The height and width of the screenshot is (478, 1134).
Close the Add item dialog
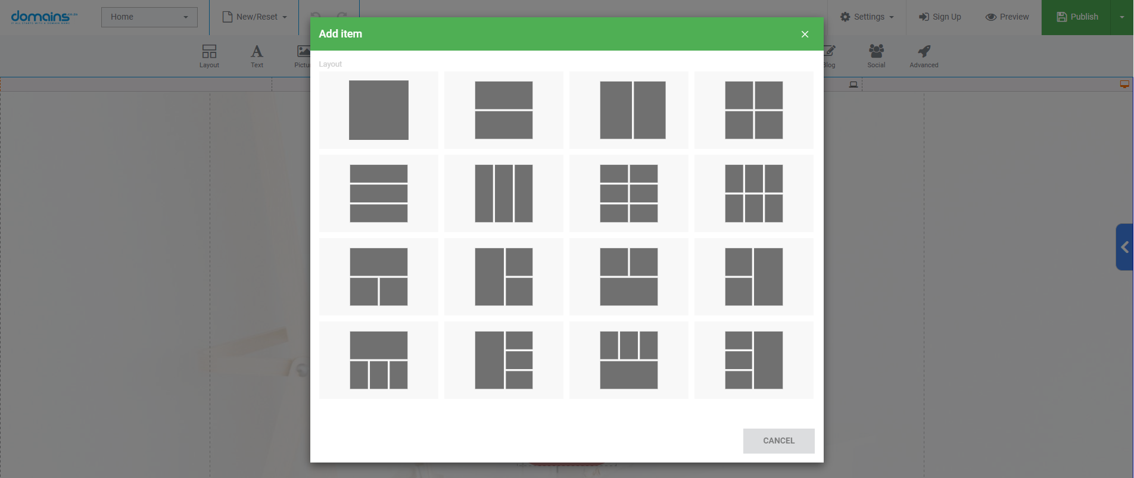click(805, 34)
